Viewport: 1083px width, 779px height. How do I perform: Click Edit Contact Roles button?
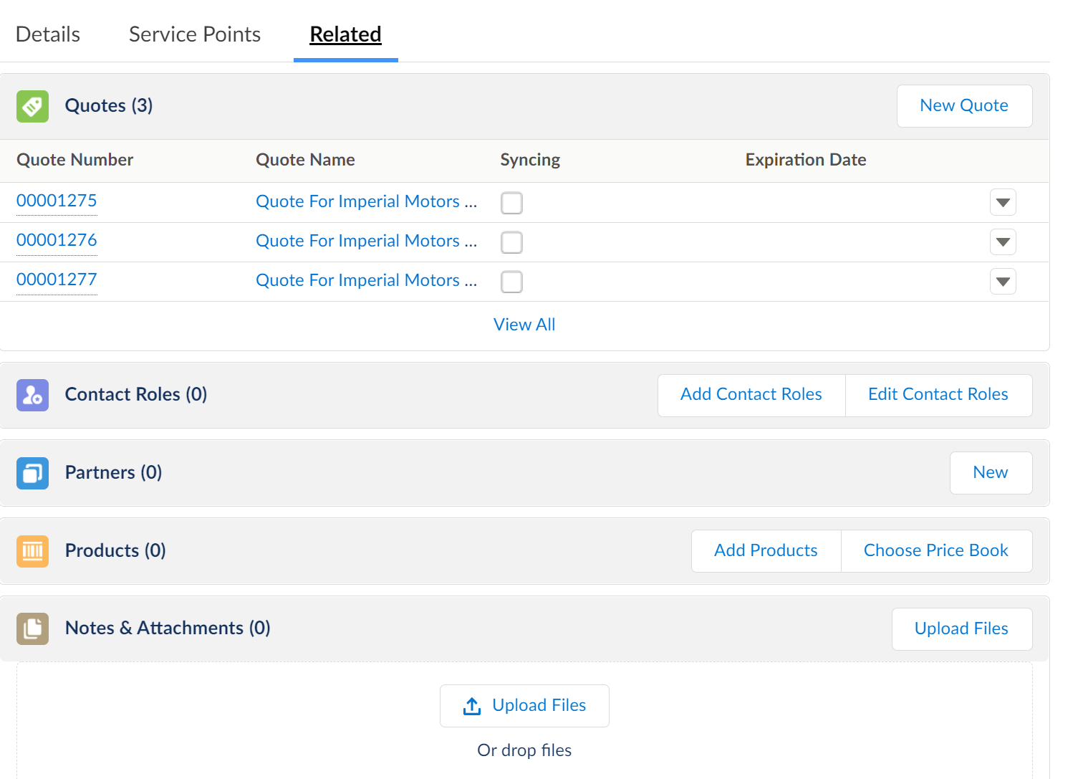click(x=938, y=395)
